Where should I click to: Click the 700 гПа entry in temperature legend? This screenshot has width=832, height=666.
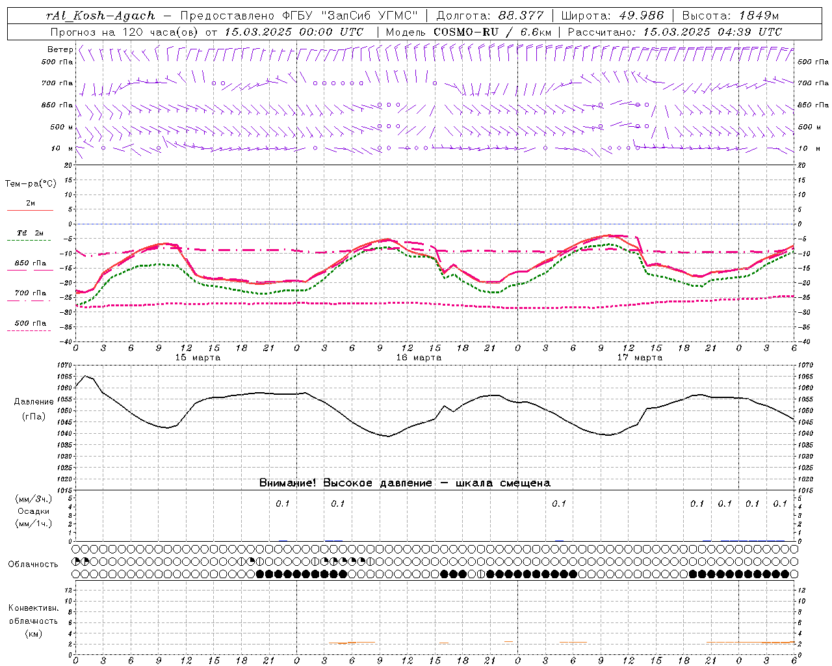pos(30,293)
